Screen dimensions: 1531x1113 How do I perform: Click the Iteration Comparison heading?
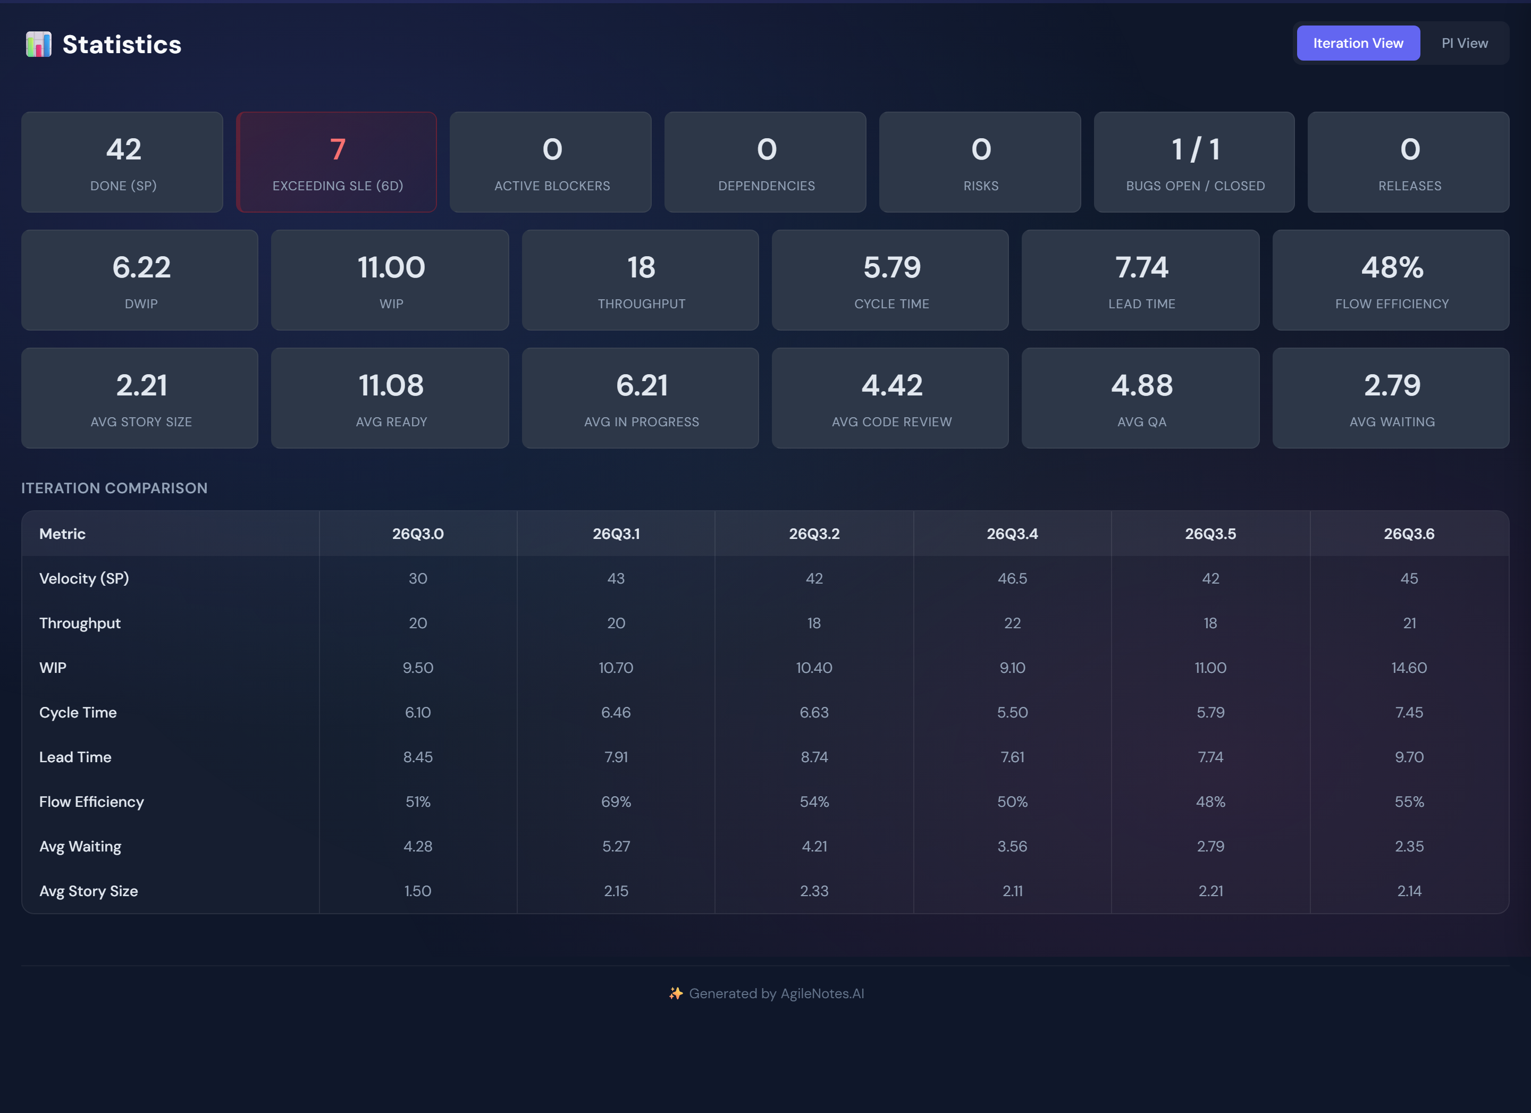click(114, 488)
